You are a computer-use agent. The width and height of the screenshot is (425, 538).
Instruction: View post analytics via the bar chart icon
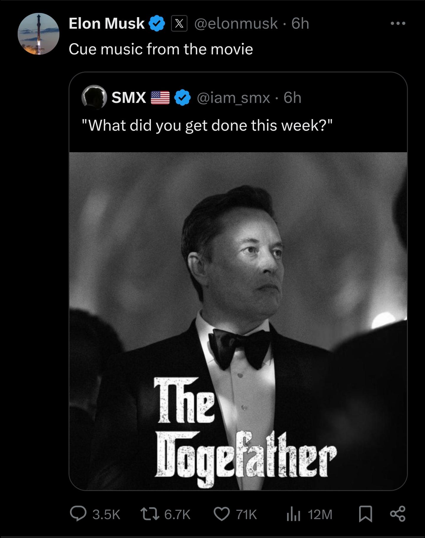(x=294, y=515)
